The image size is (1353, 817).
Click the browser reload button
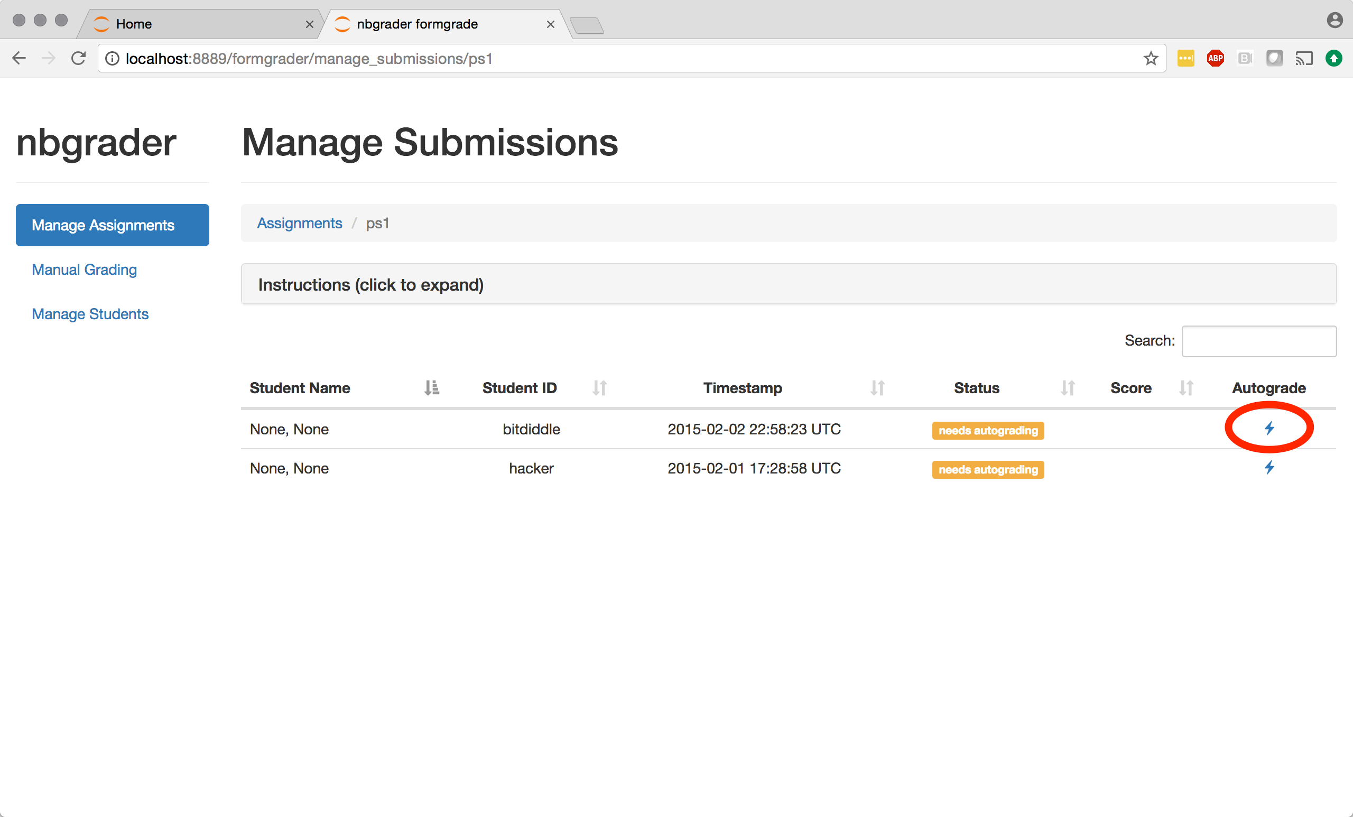click(79, 58)
